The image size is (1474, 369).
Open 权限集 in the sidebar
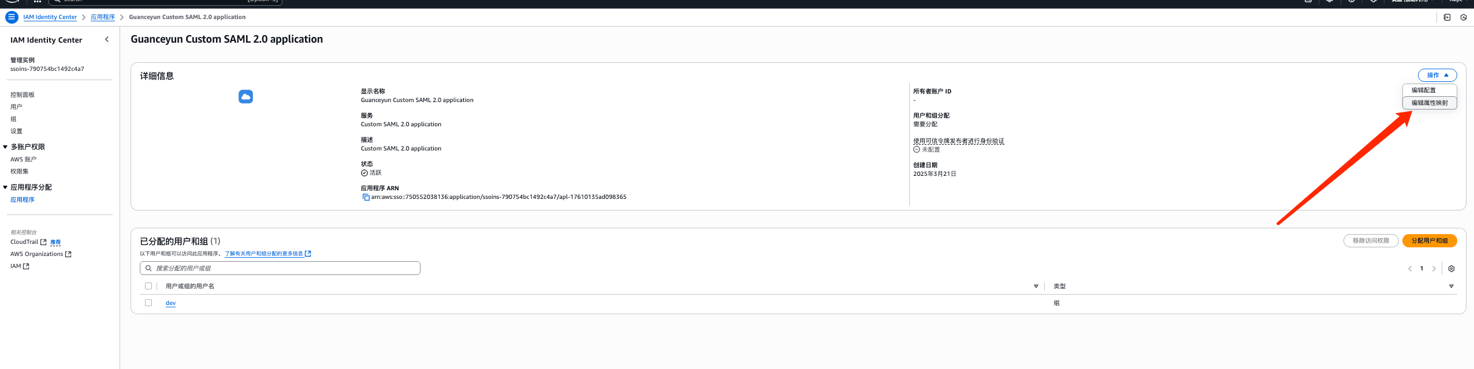click(x=20, y=172)
